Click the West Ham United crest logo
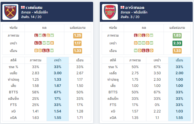 [x=10, y=12]
